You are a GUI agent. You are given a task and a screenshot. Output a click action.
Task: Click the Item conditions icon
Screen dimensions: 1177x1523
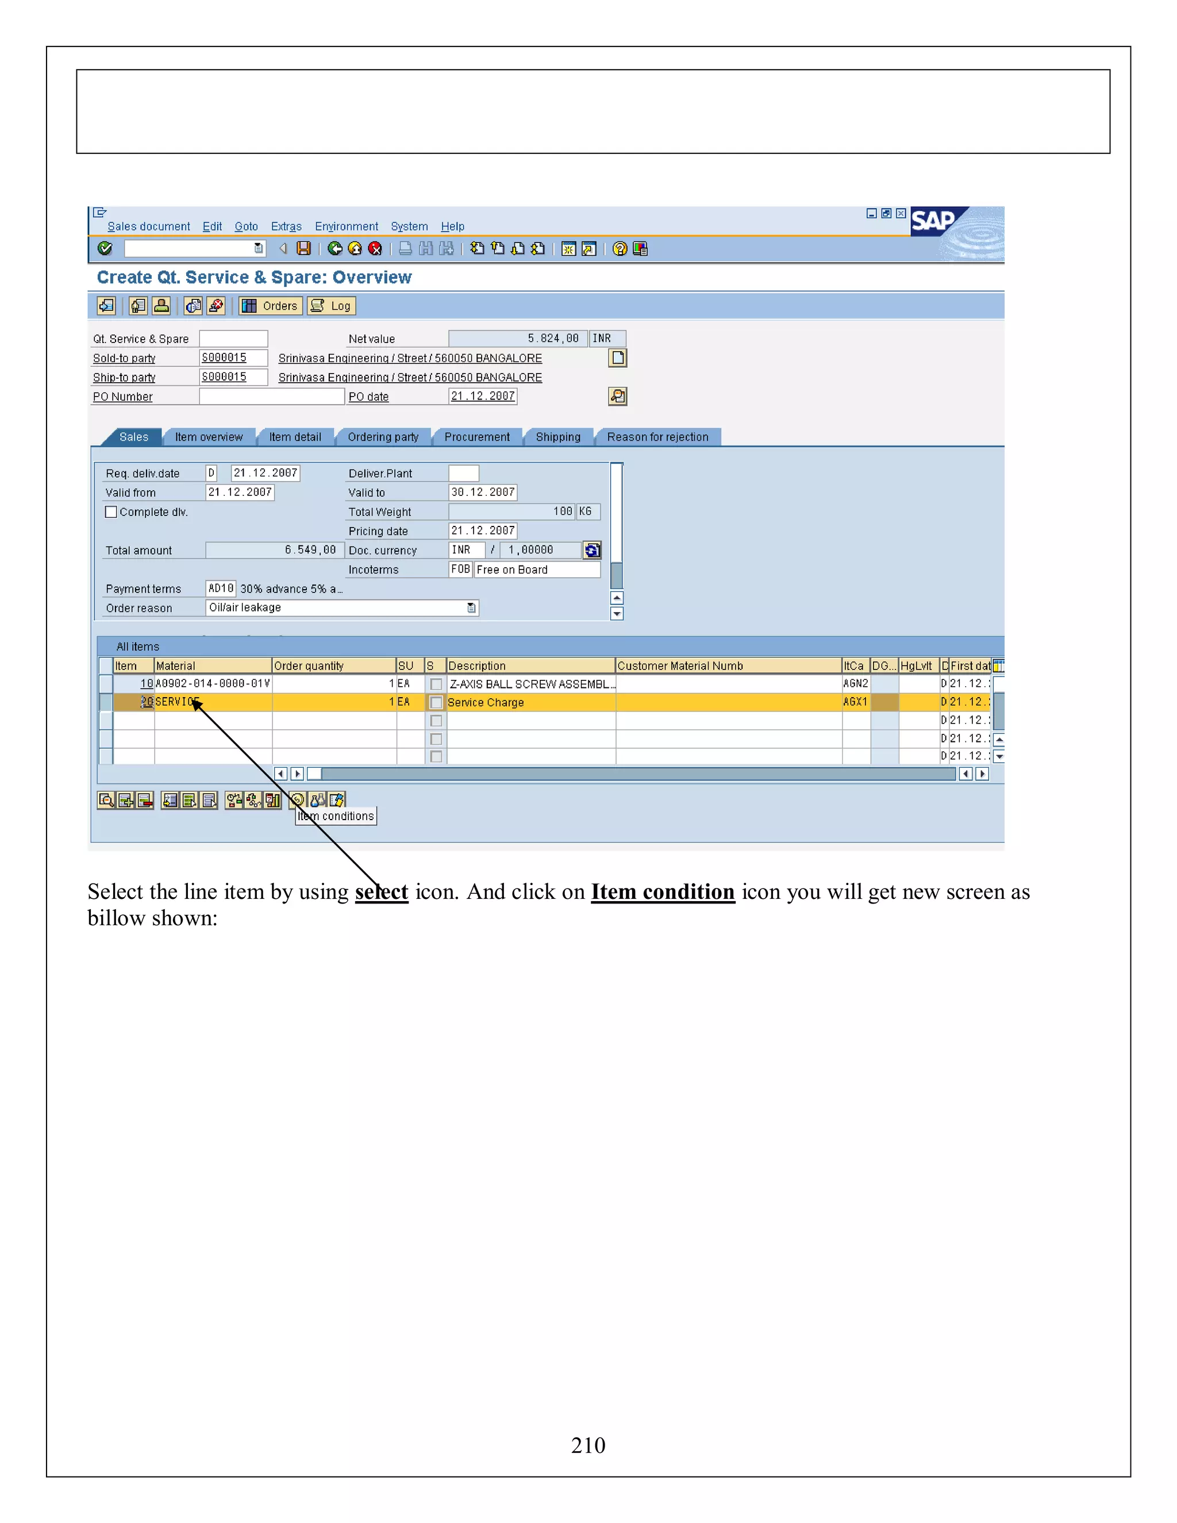pos(298,800)
